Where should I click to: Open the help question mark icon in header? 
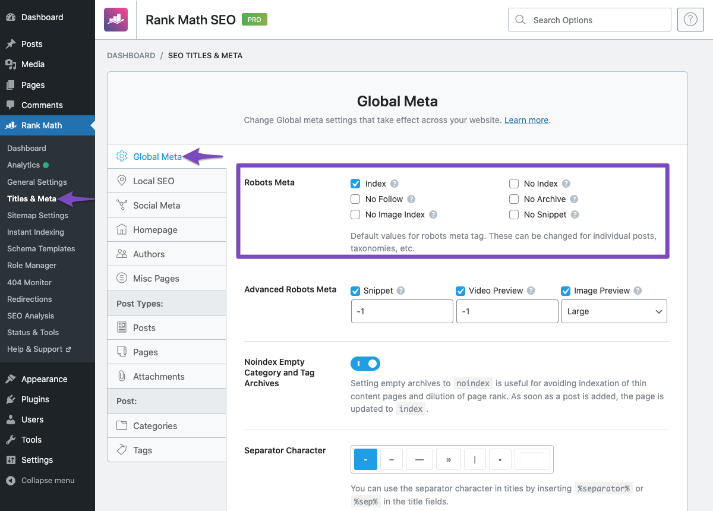pos(690,20)
